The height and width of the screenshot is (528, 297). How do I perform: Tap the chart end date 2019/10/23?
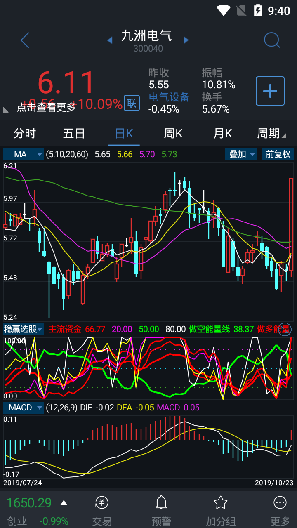tap(274, 482)
